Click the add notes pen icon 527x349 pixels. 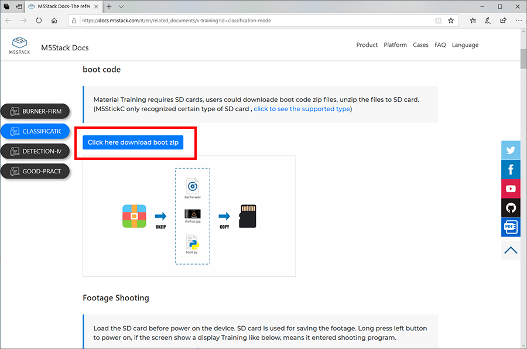tap(488, 20)
